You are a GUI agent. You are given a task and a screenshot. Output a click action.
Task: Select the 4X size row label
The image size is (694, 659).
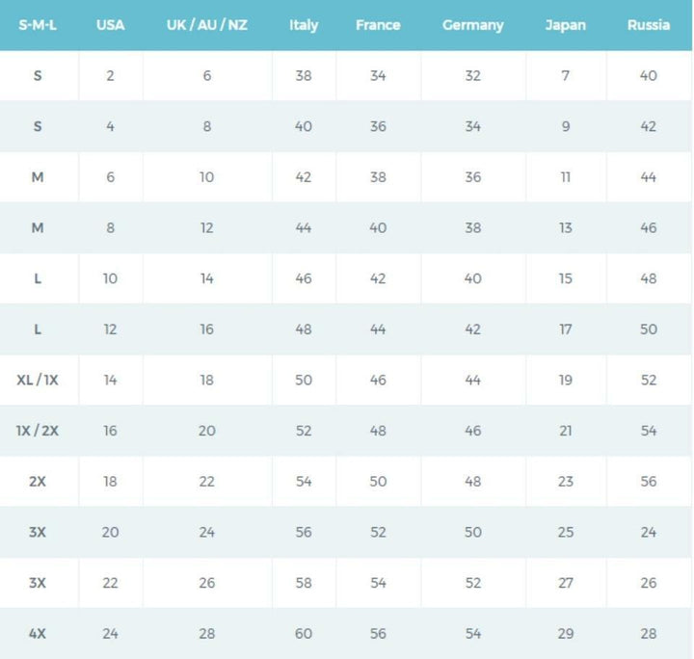point(38,633)
